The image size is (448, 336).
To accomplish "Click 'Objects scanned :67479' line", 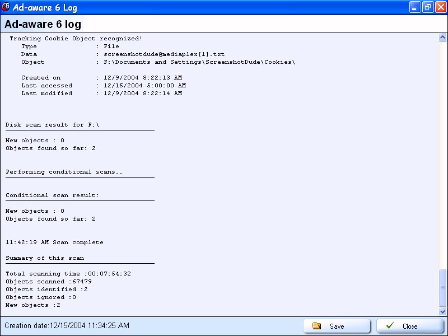I will [x=49, y=282].
